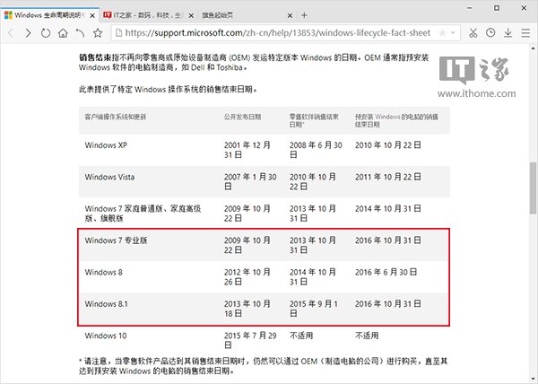Switch to the IT之家 tab

click(x=148, y=15)
